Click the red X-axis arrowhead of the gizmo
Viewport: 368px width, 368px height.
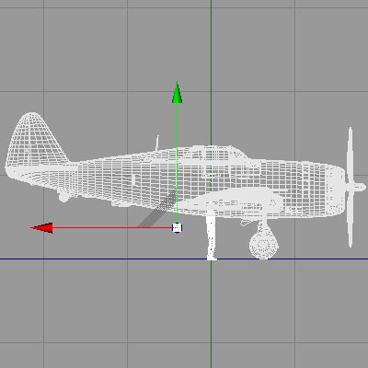42,228
